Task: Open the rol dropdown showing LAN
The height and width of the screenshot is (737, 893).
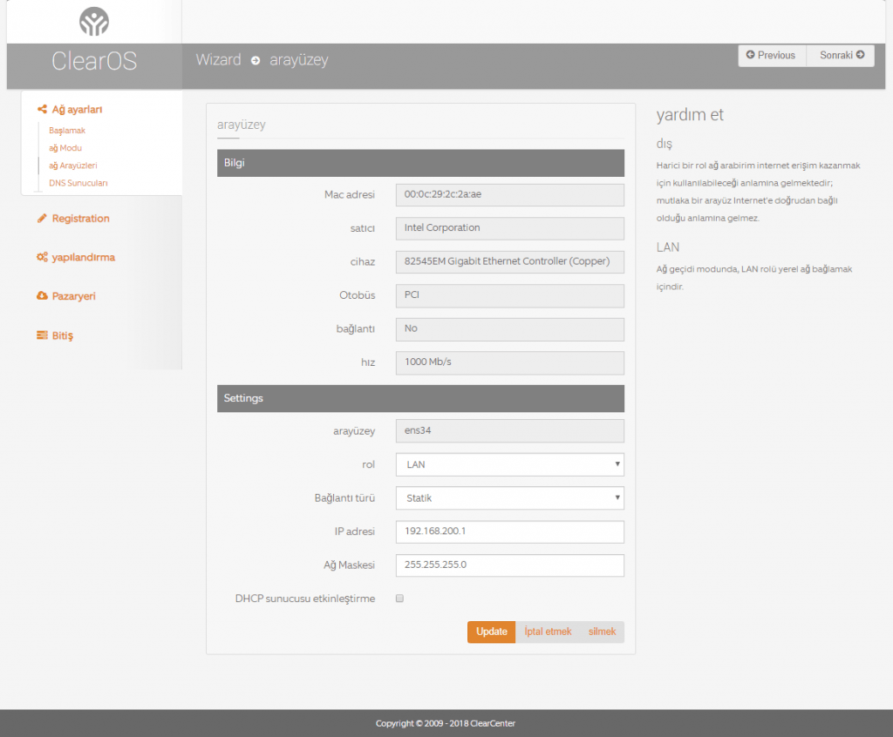Action: (x=509, y=464)
